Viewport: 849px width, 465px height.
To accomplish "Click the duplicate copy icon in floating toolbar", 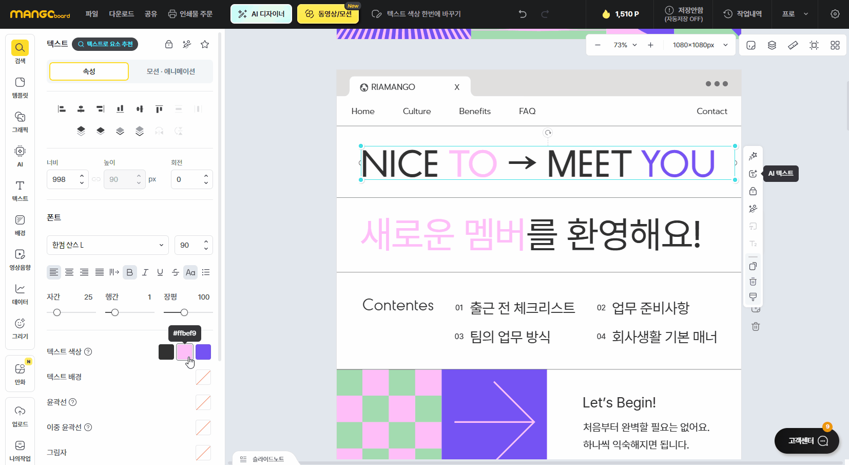I will 753,266.
